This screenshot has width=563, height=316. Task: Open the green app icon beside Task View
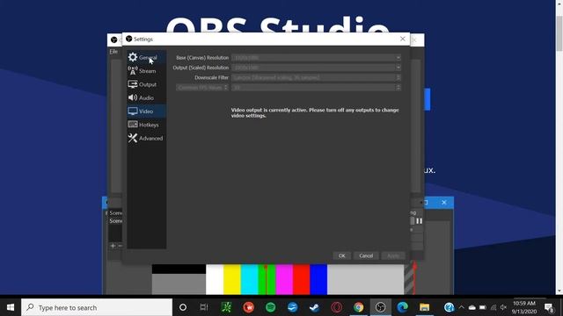pos(226,307)
